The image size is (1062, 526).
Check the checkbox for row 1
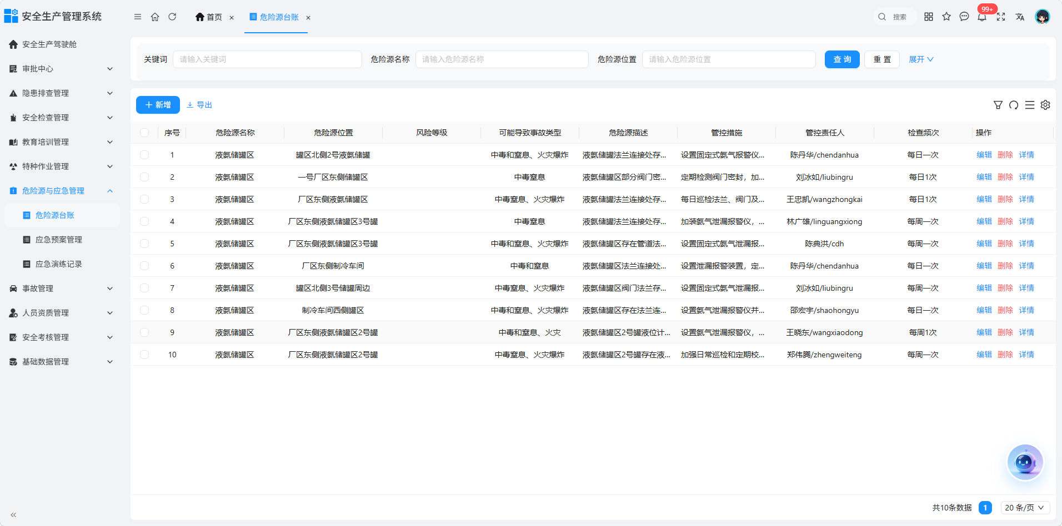pyautogui.click(x=144, y=155)
